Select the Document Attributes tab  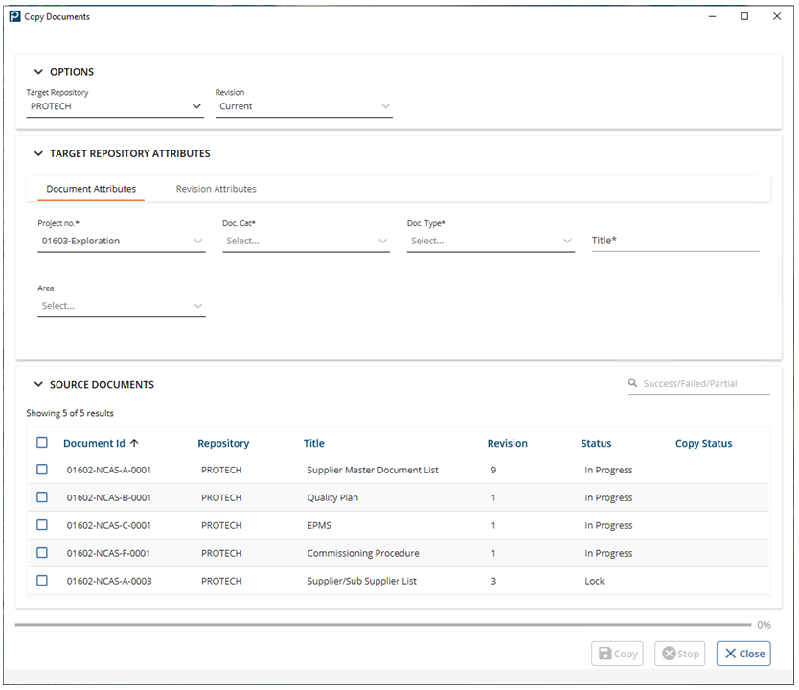point(91,189)
